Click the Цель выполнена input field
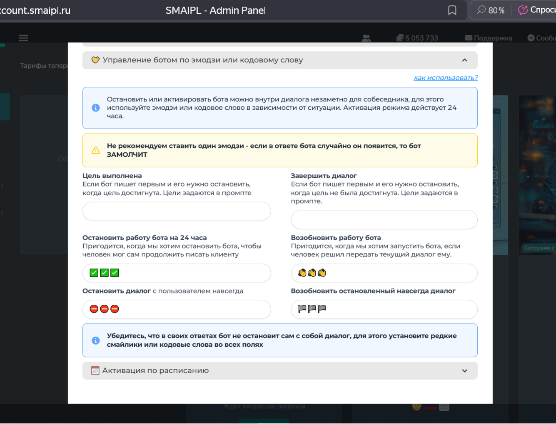This screenshot has width=556, height=424. pos(177,211)
